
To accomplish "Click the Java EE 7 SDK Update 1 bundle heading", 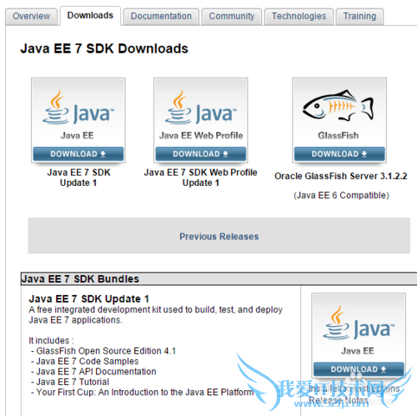I will click(89, 299).
